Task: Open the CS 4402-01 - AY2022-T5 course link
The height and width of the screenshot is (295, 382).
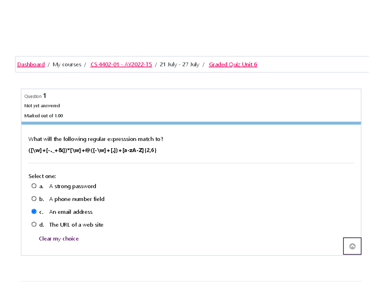Action: point(121,64)
